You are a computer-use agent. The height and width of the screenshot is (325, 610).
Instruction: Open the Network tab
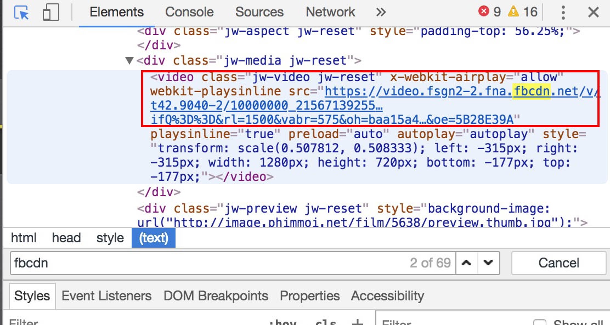[x=330, y=12]
